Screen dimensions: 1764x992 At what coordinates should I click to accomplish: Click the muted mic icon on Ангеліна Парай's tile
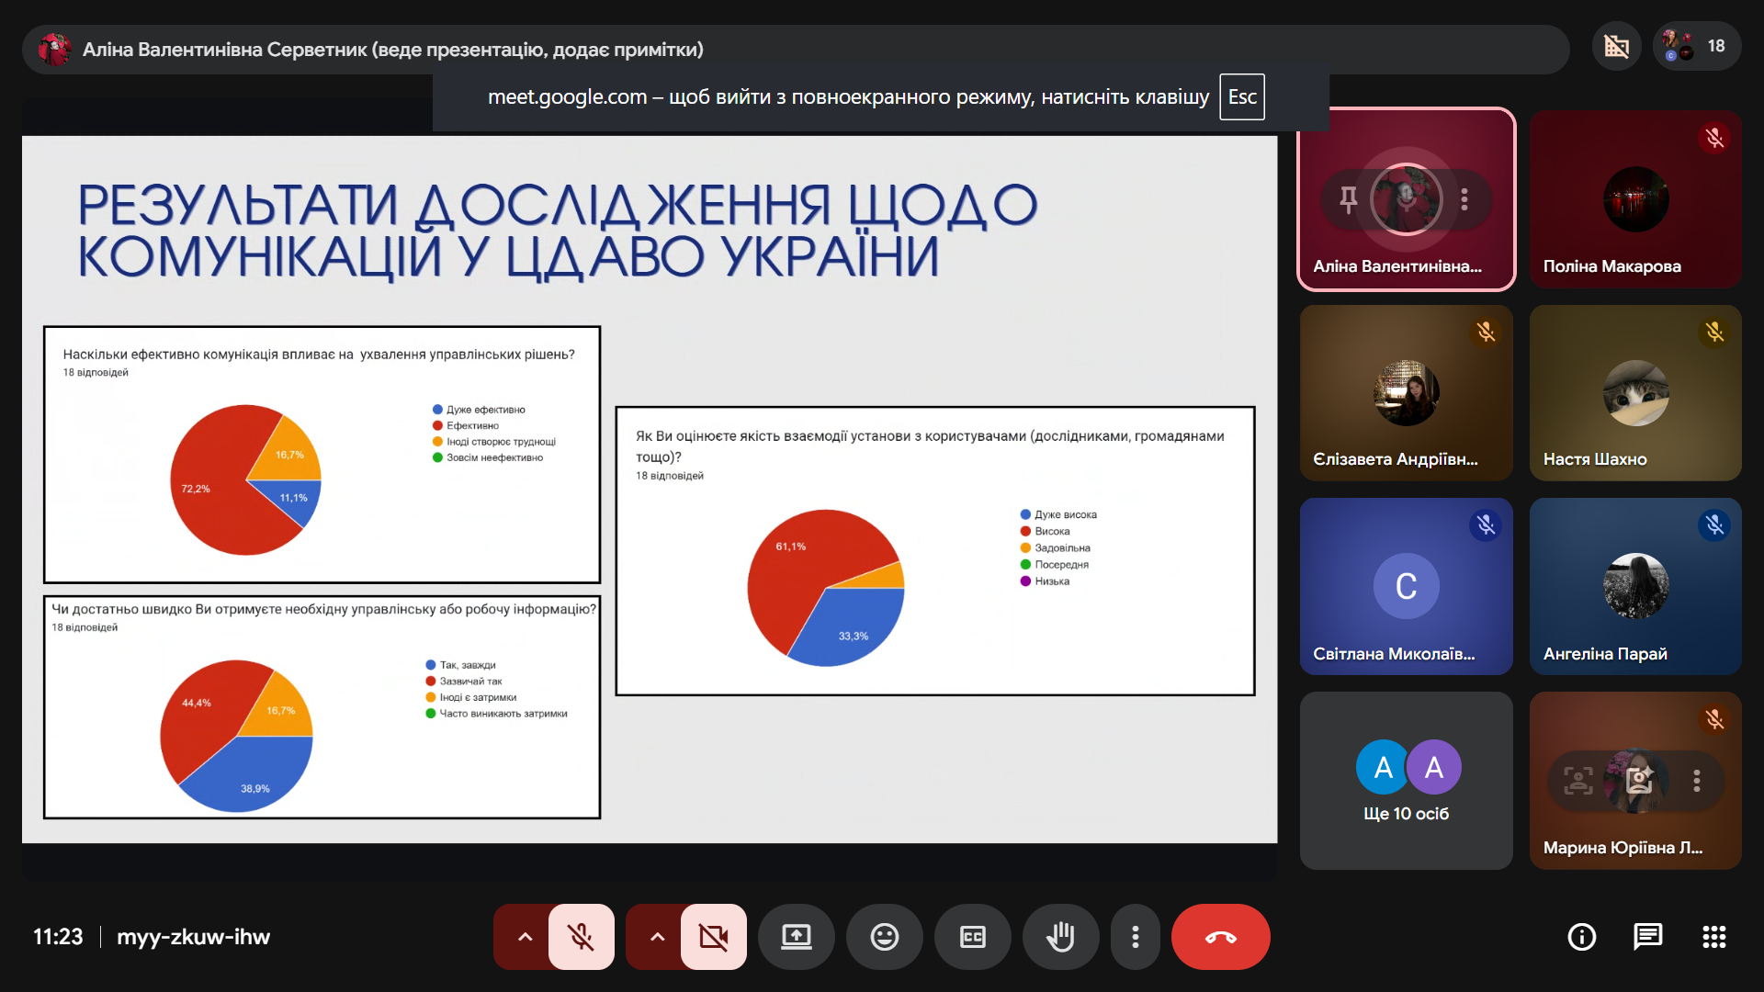[x=1714, y=524]
